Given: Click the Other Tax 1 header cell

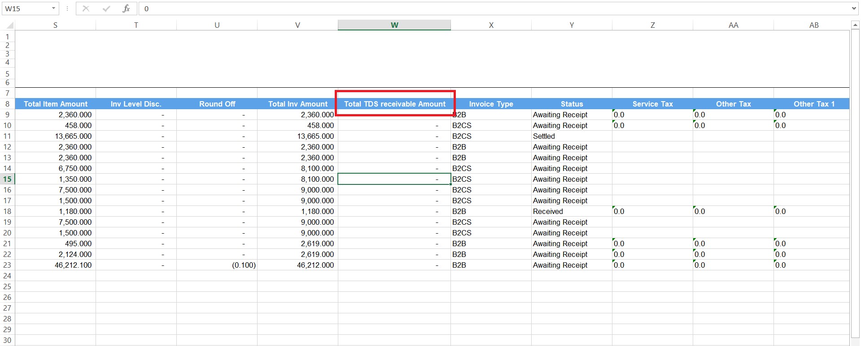Looking at the screenshot, I should [x=812, y=104].
